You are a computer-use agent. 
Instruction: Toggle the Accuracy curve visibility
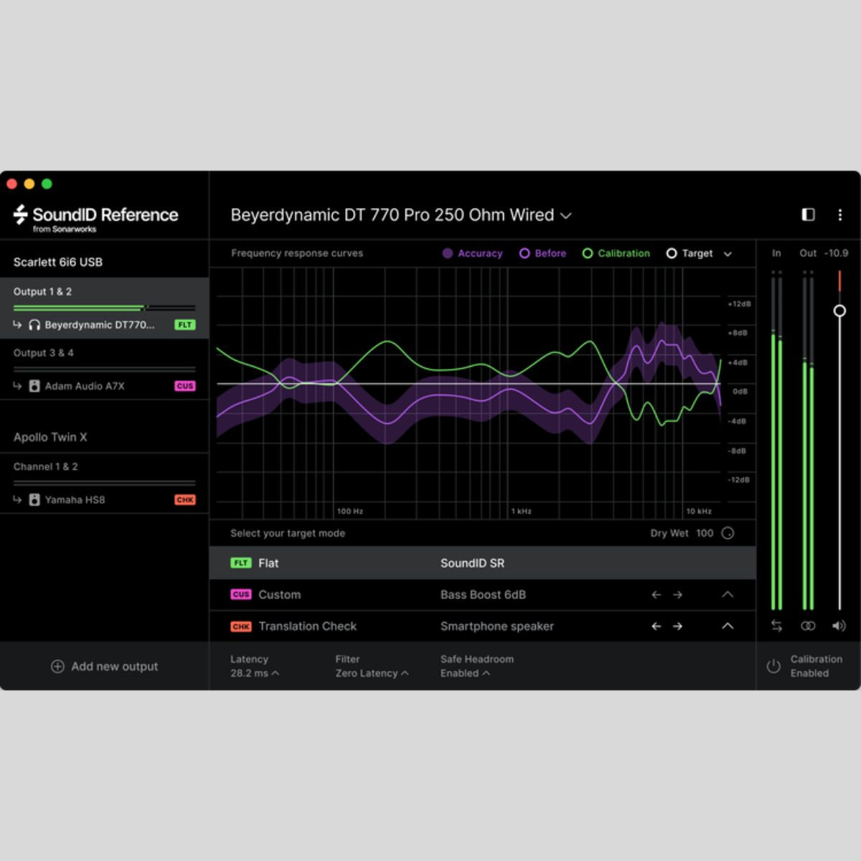point(472,253)
